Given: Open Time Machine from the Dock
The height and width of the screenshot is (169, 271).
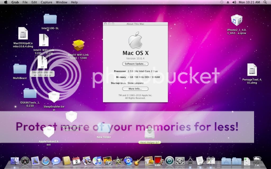Looking at the screenshot, I should point(169,161).
